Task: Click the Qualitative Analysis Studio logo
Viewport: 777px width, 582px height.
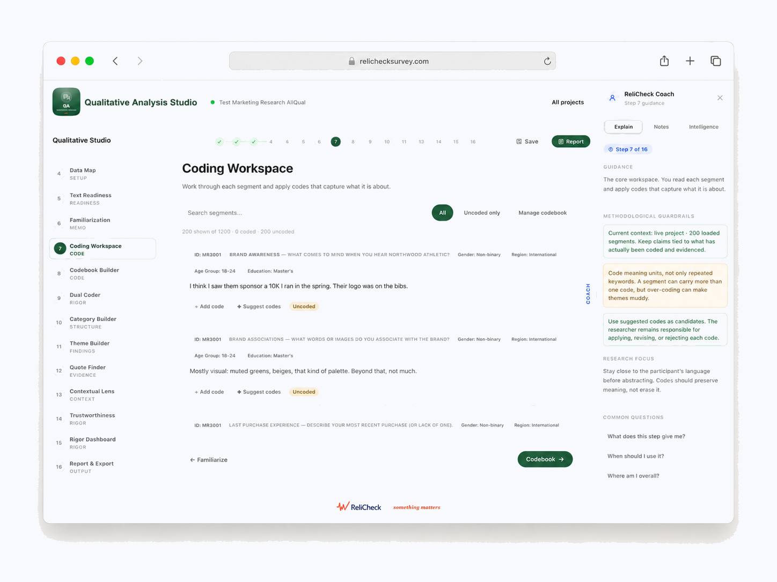Action: click(x=66, y=102)
